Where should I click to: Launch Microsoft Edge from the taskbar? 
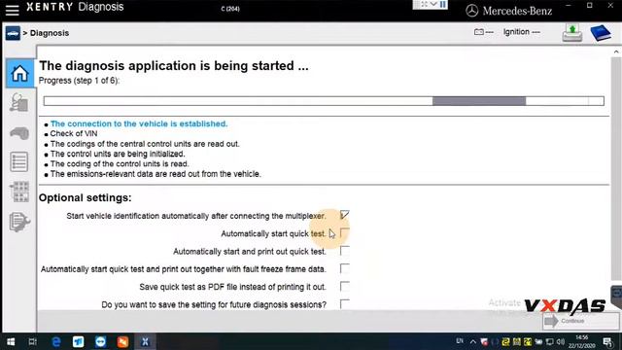[x=56, y=341]
